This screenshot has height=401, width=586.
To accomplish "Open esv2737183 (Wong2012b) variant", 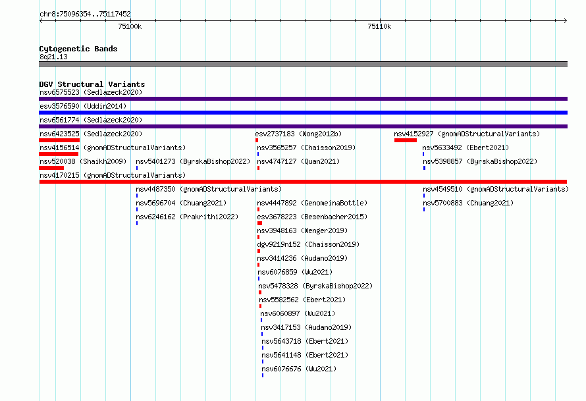I will 298,134.
